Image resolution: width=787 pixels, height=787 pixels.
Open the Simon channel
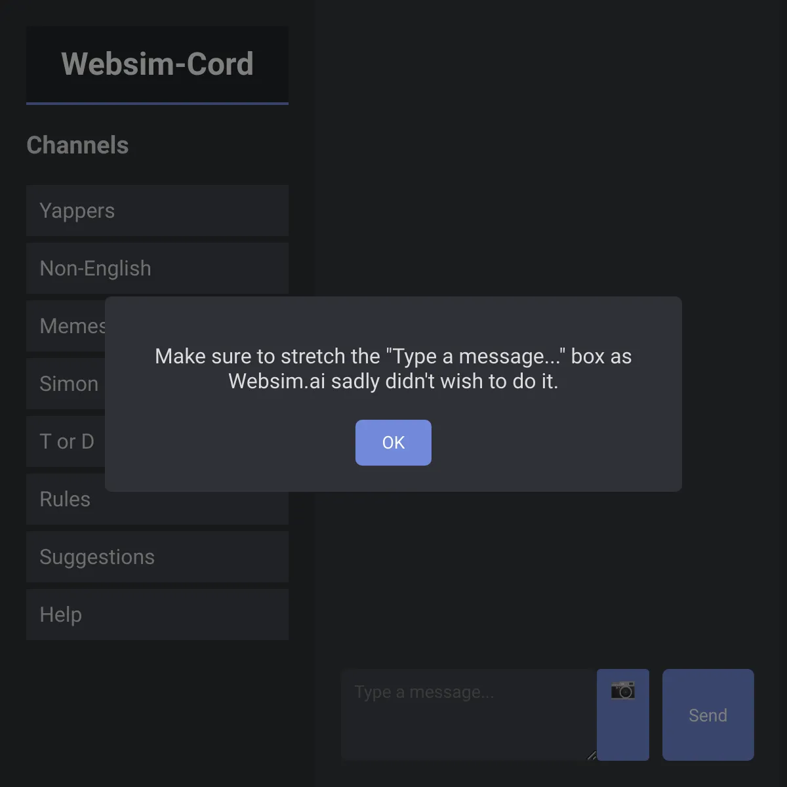tap(66, 384)
